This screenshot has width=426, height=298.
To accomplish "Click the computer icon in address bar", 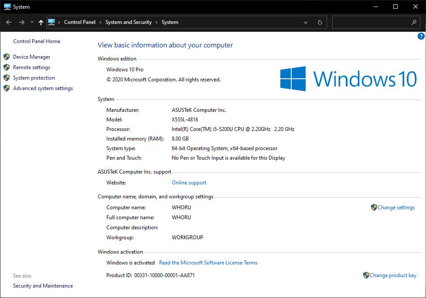I will click(51, 22).
